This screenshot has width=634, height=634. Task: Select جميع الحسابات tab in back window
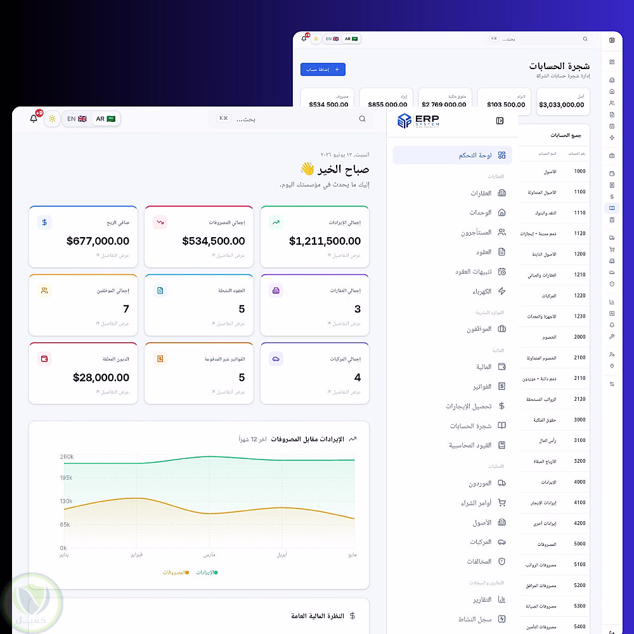pyautogui.click(x=566, y=136)
